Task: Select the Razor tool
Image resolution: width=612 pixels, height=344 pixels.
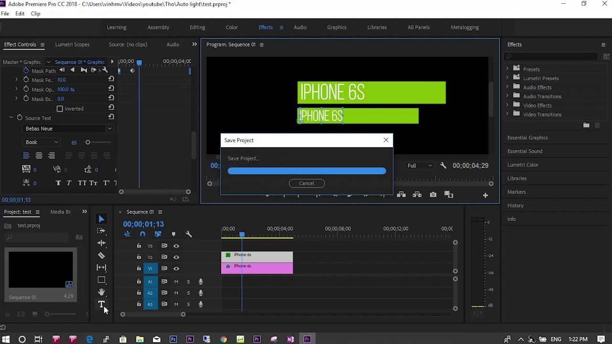Action: point(101,256)
